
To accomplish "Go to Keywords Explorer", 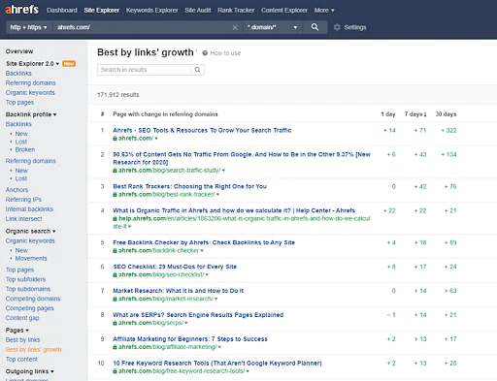I will pyautogui.click(x=152, y=11).
